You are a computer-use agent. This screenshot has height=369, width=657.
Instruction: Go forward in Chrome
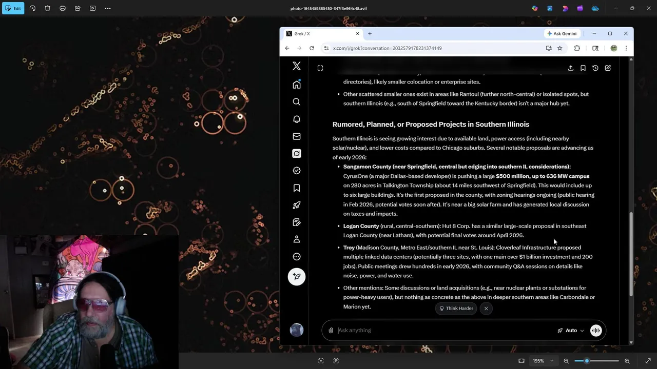click(x=299, y=48)
